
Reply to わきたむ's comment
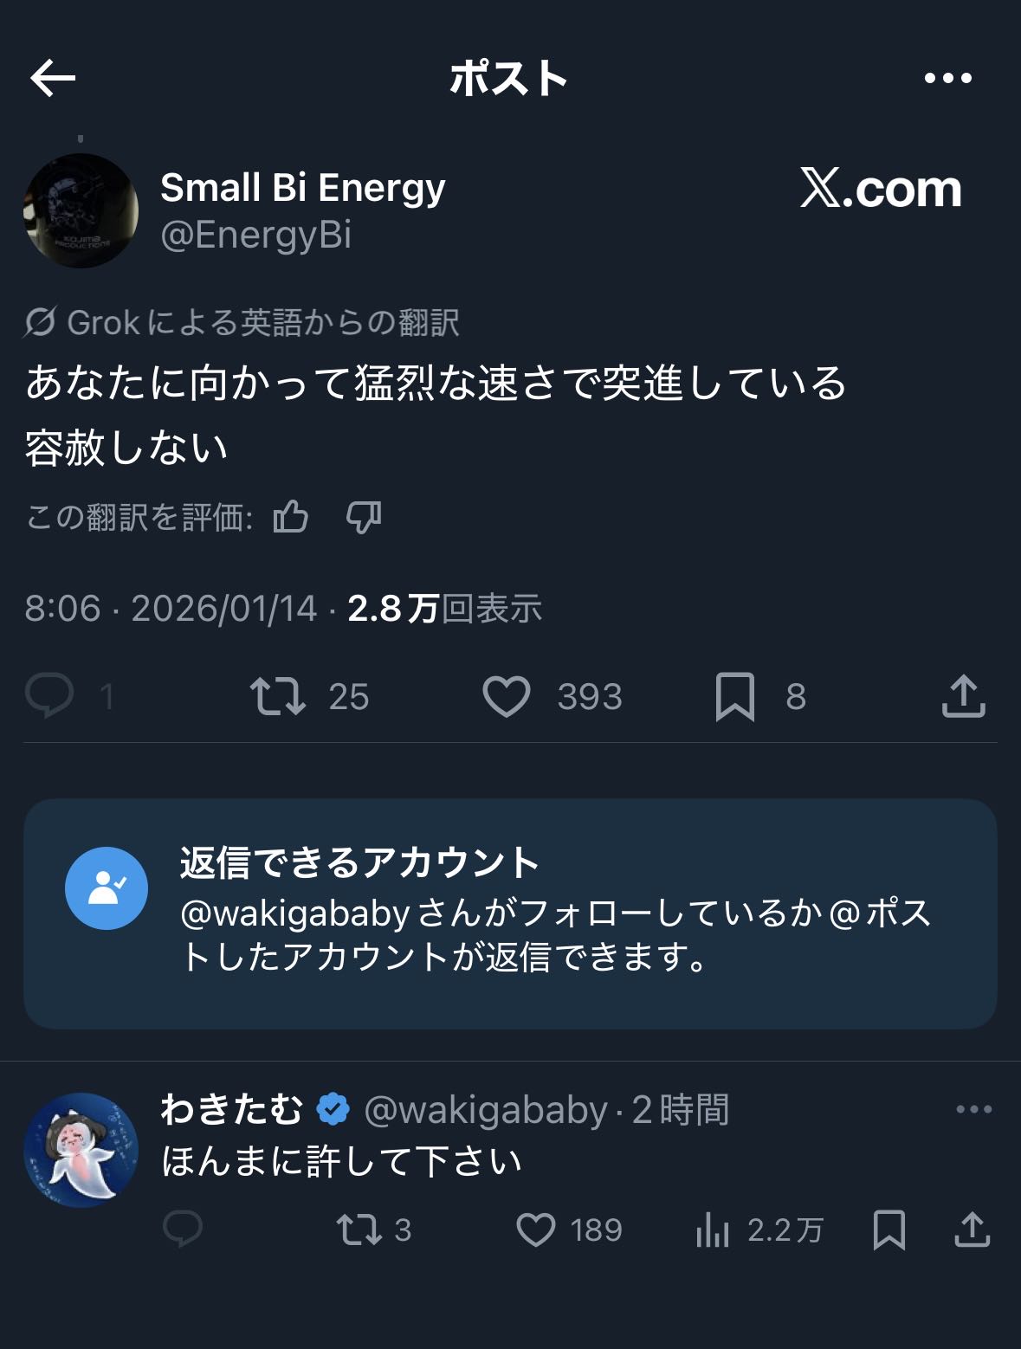[183, 1229]
